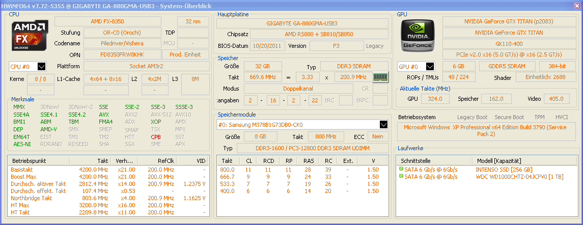Open the GPU #0 selector dropdown
Viewport: 583px width, 225px height.
pyautogui.click(x=430, y=67)
